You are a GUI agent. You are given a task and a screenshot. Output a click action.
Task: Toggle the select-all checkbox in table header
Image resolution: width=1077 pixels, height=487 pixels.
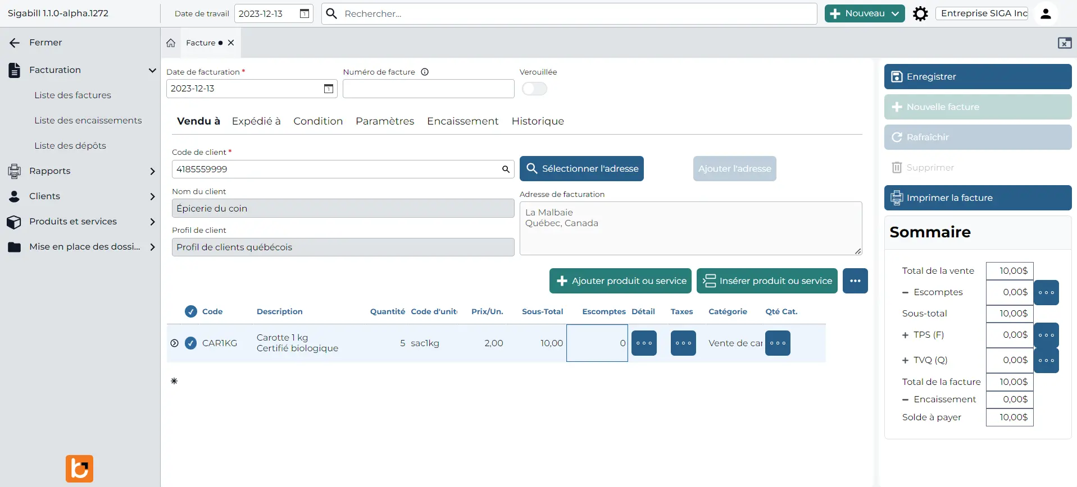click(191, 311)
